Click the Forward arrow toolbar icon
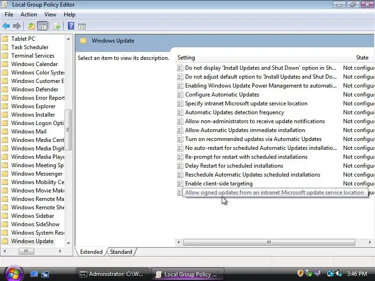375x281 pixels. [x=17, y=26]
